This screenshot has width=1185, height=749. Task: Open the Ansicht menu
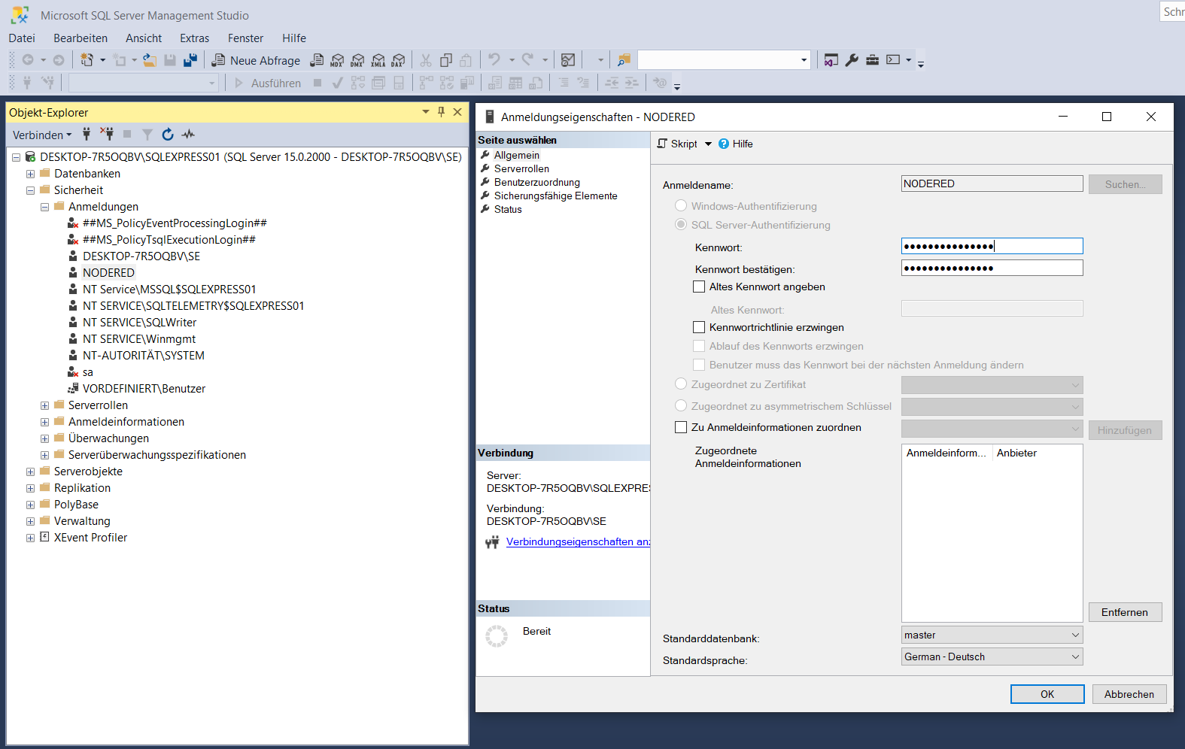coord(144,38)
